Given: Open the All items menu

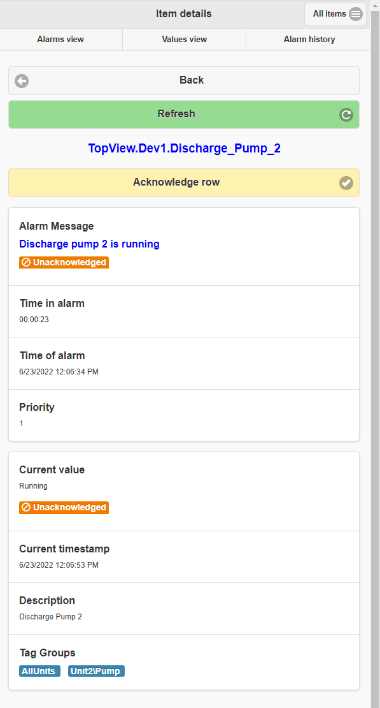Looking at the screenshot, I should 335,14.
